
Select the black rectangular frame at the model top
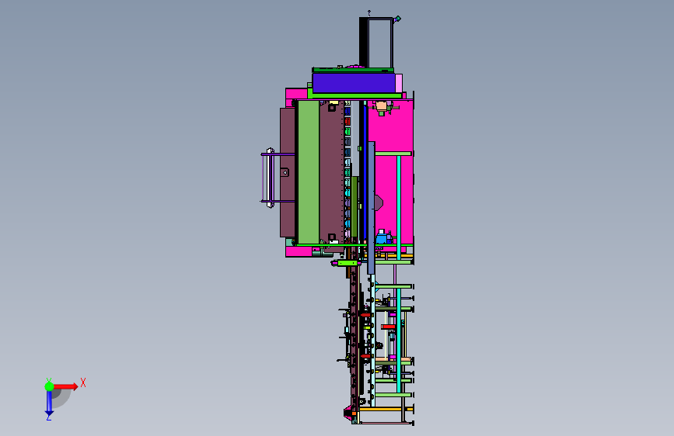pyautogui.click(x=376, y=43)
